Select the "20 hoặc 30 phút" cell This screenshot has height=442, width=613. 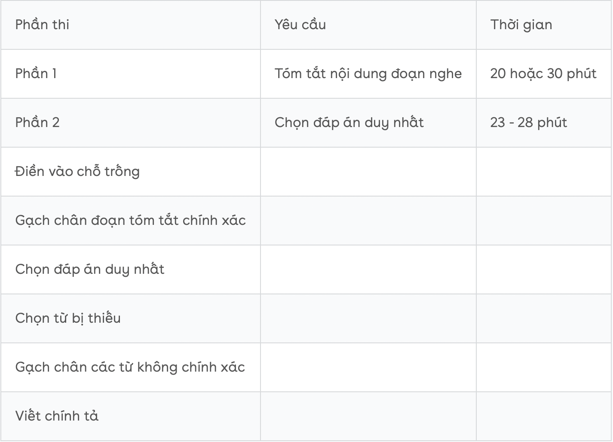pyautogui.click(x=543, y=74)
